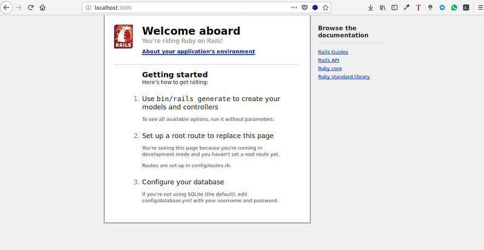The image size is (484, 250).
Task: Open the Telegram extension
Action: pyautogui.click(x=442, y=8)
